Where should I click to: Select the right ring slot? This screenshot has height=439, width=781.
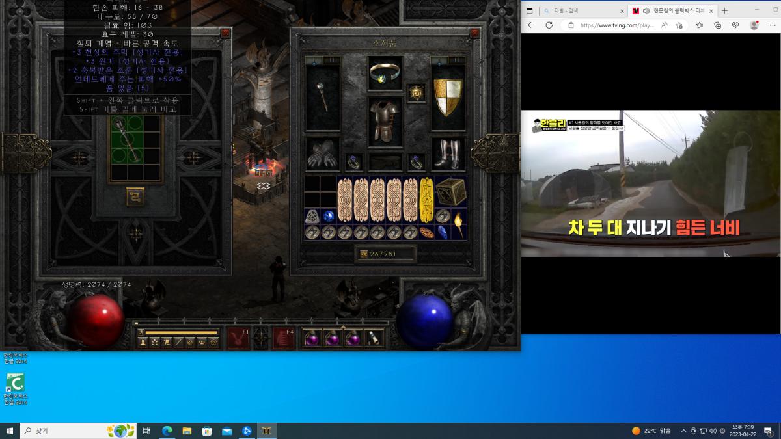(x=417, y=162)
